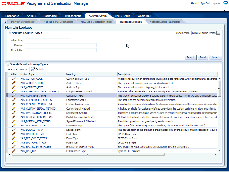Viewport: 229px width, 172px height.
Task: Focus the Description input field
Action: (x=61, y=50)
